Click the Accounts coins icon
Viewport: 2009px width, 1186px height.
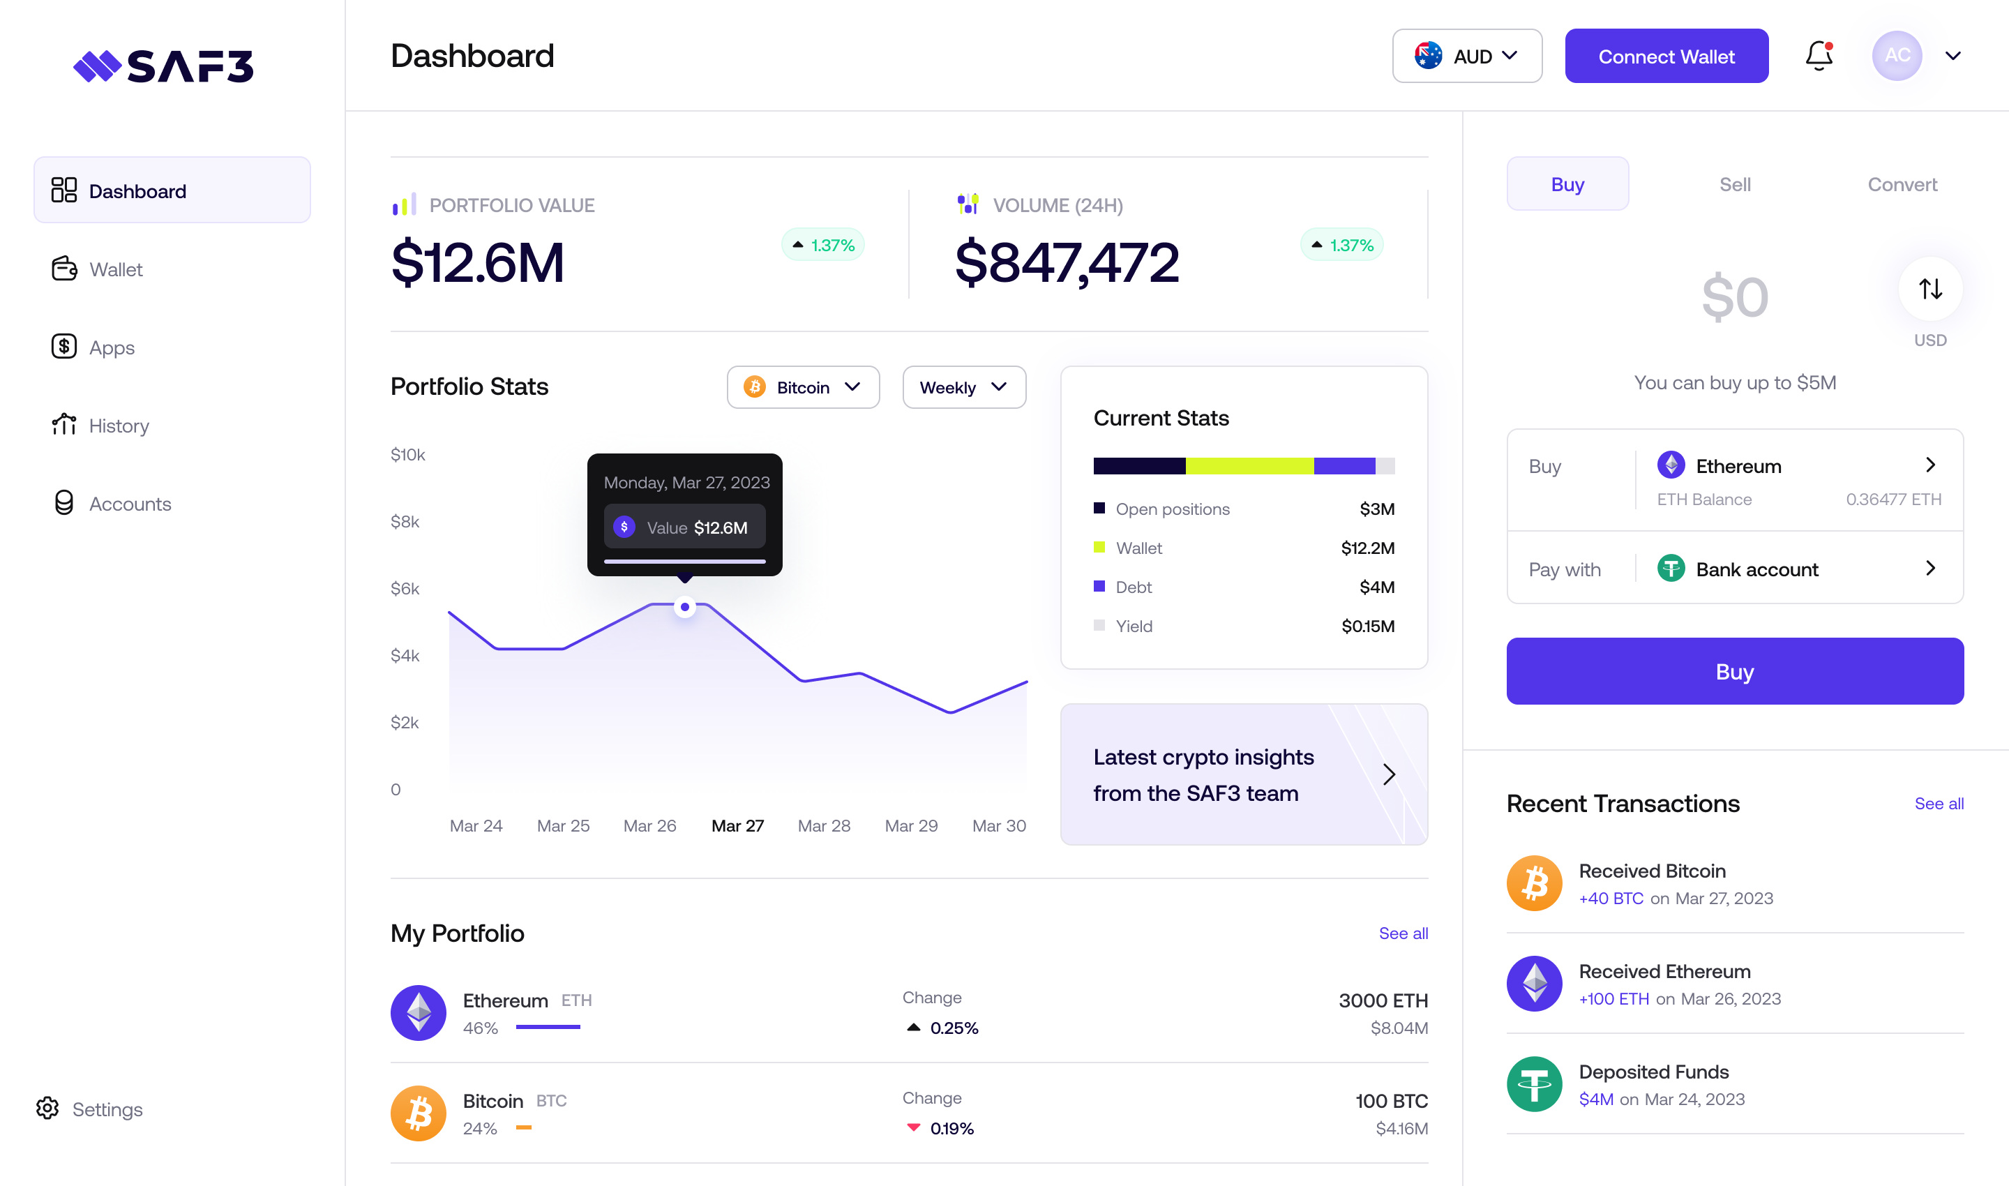pyautogui.click(x=64, y=503)
